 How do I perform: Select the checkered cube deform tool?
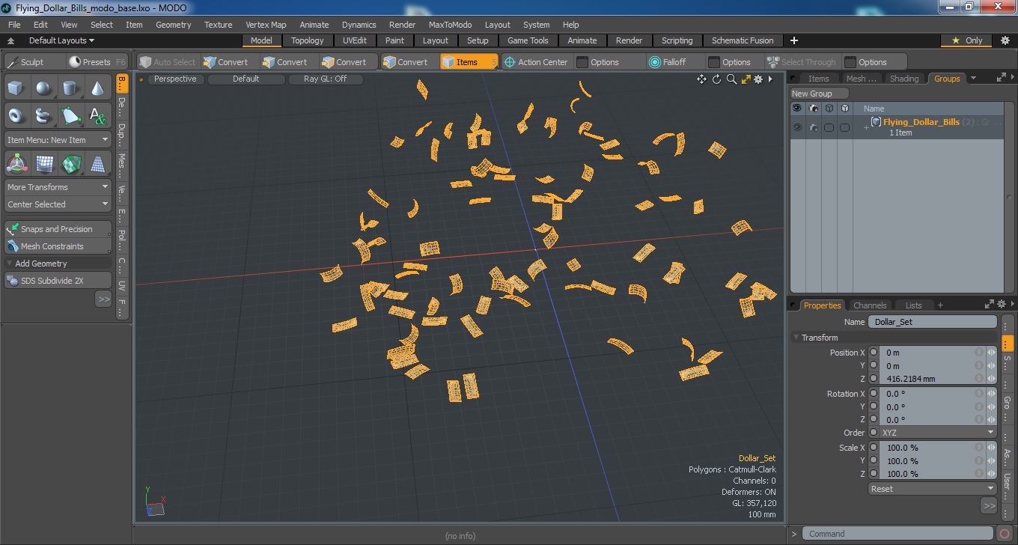(x=71, y=163)
